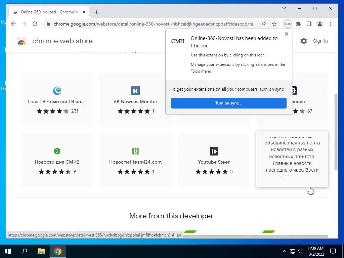The image size is (344, 258).
Task: Bookmark this page with the star icon
Action: (274, 24)
